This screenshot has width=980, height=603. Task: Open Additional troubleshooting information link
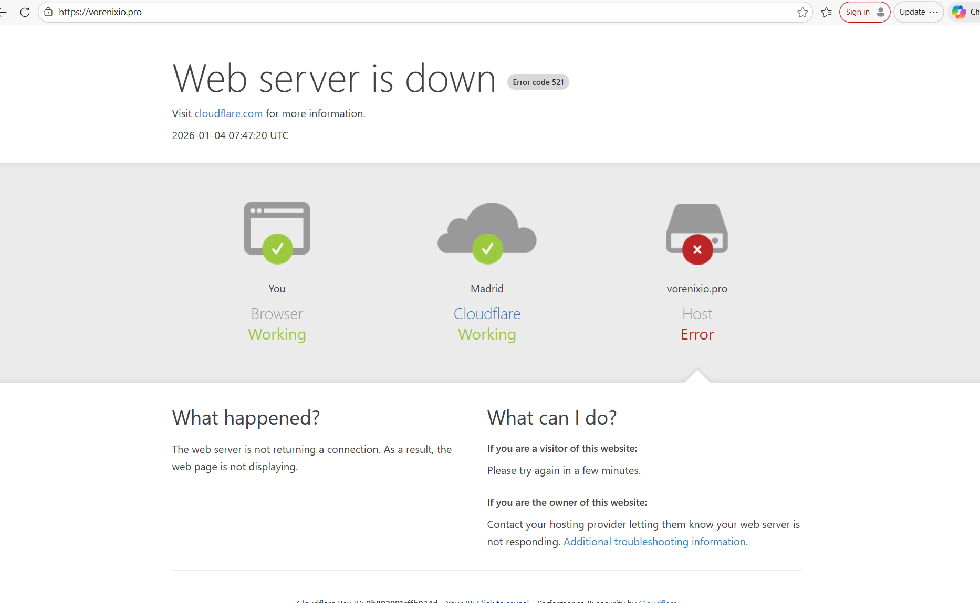pos(654,542)
